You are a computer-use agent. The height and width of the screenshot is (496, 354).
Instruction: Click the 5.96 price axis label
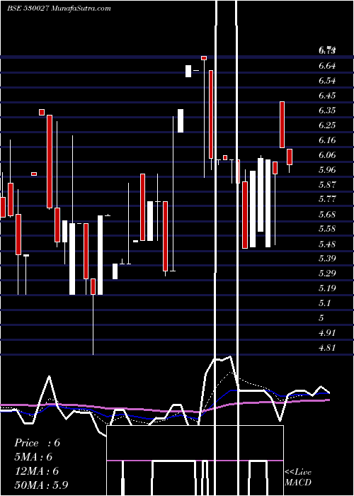327,170
